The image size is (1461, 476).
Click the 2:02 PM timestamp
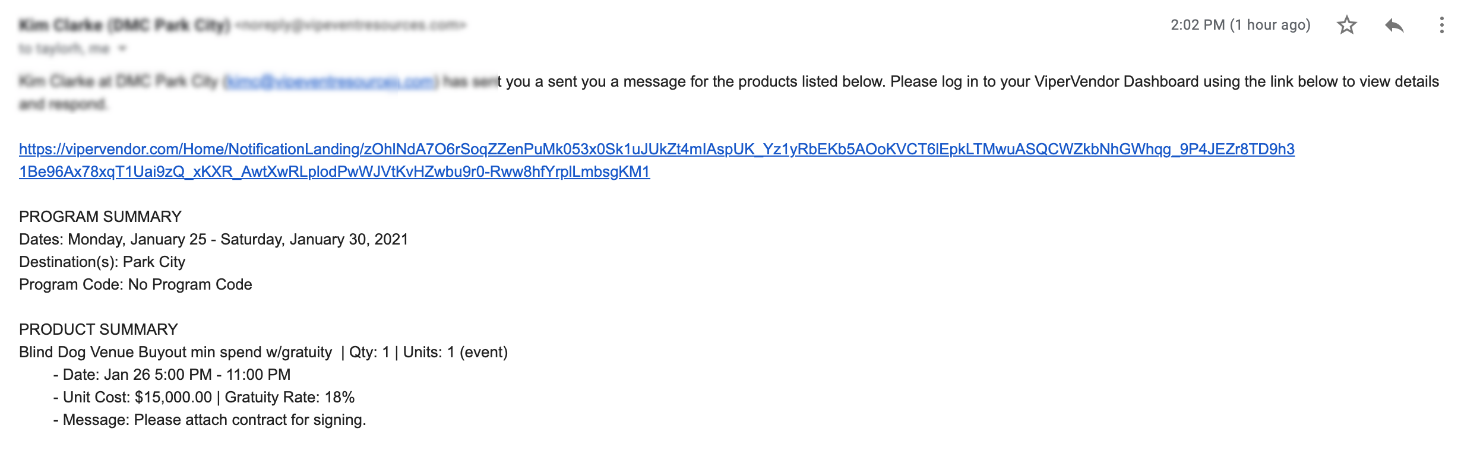pyautogui.click(x=1240, y=25)
